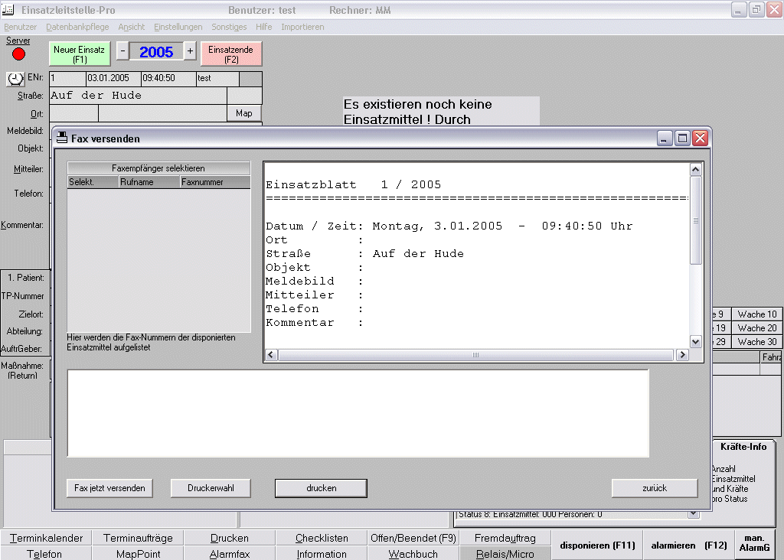Increase the year with the plus button
Image resolution: width=784 pixels, height=560 pixels.
(190, 52)
